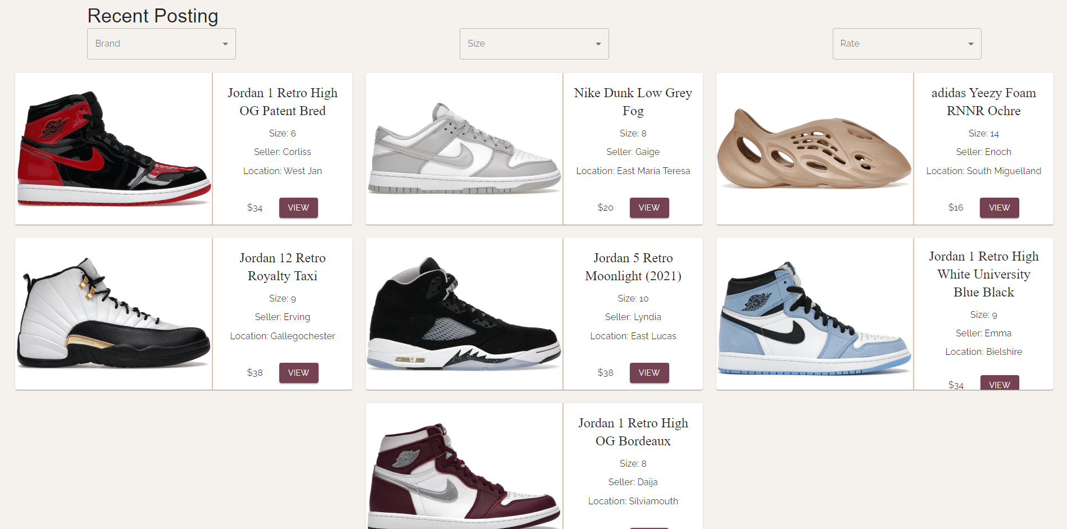Viewport: 1067px width, 529px height.
Task: Click the text Location: West Jan
Action: [x=283, y=171]
